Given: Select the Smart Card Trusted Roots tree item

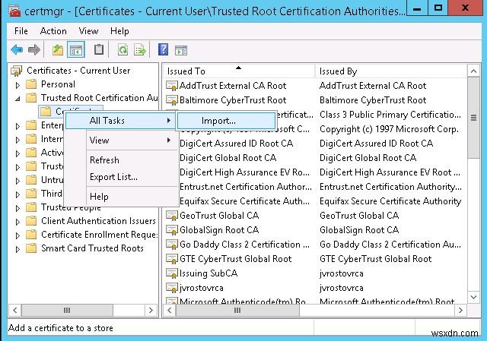Looking at the screenshot, I should (x=92, y=248).
